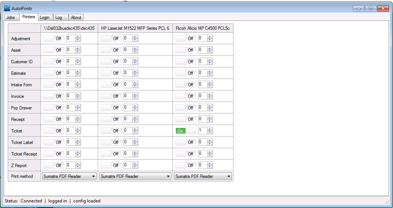This screenshot has width=393, height=208.
Task: Click the AutoPrintr app icon in title bar
Action: pyautogui.click(x=7, y=9)
